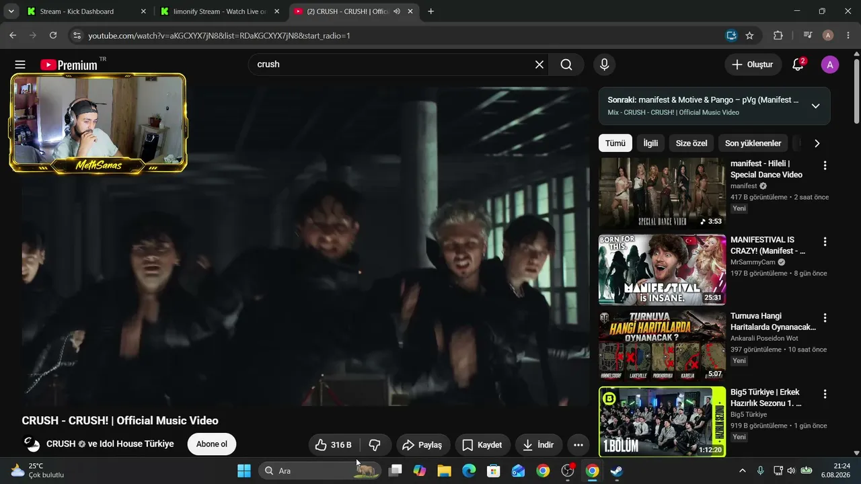Launch Microsoft Edge from the taskbar
The height and width of the screenshot is (484, 861).
(469, 471)
